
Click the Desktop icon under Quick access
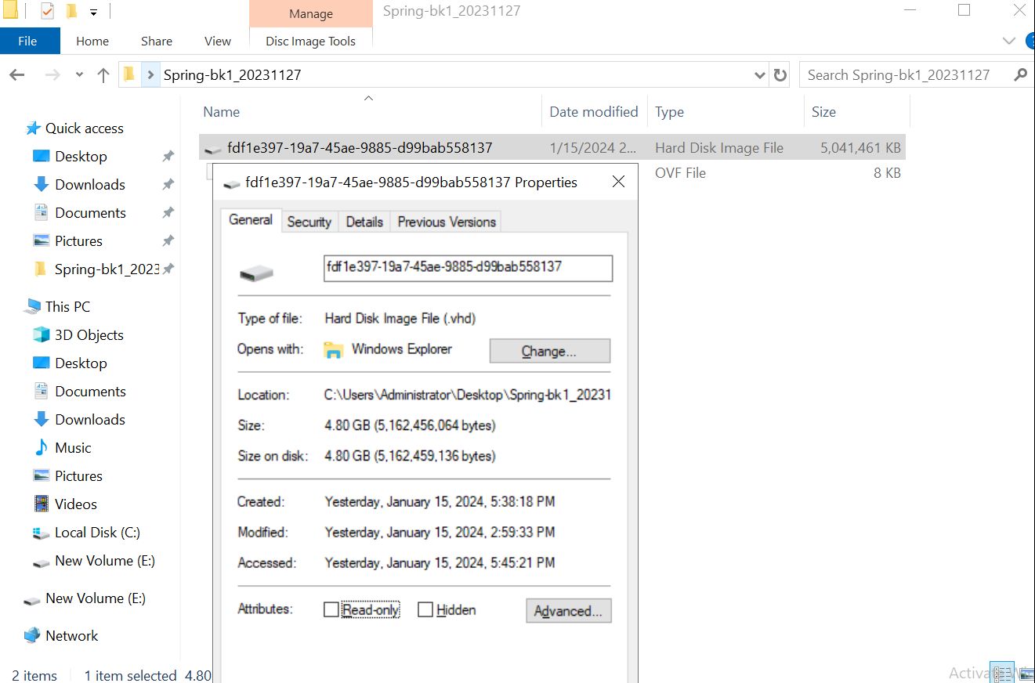coord(42,156)
